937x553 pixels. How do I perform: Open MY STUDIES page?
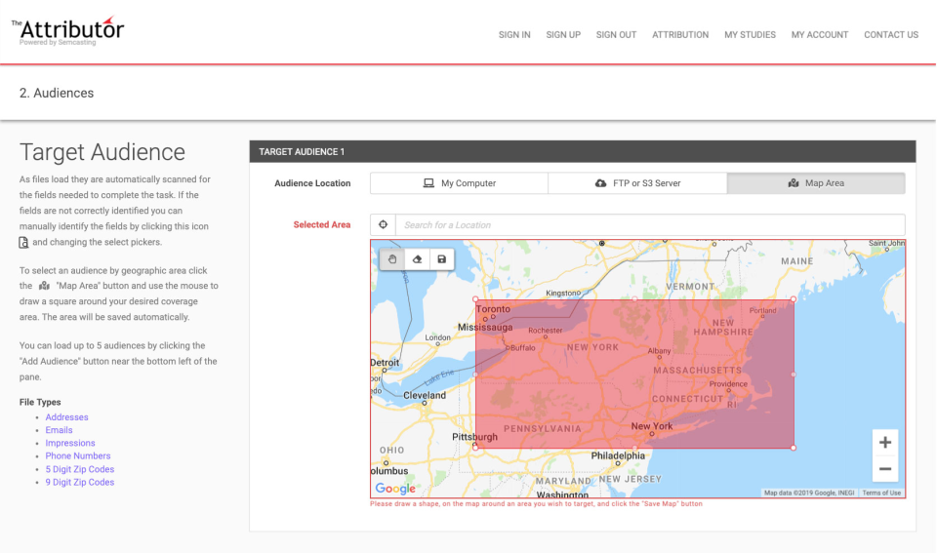pos(750,35)
